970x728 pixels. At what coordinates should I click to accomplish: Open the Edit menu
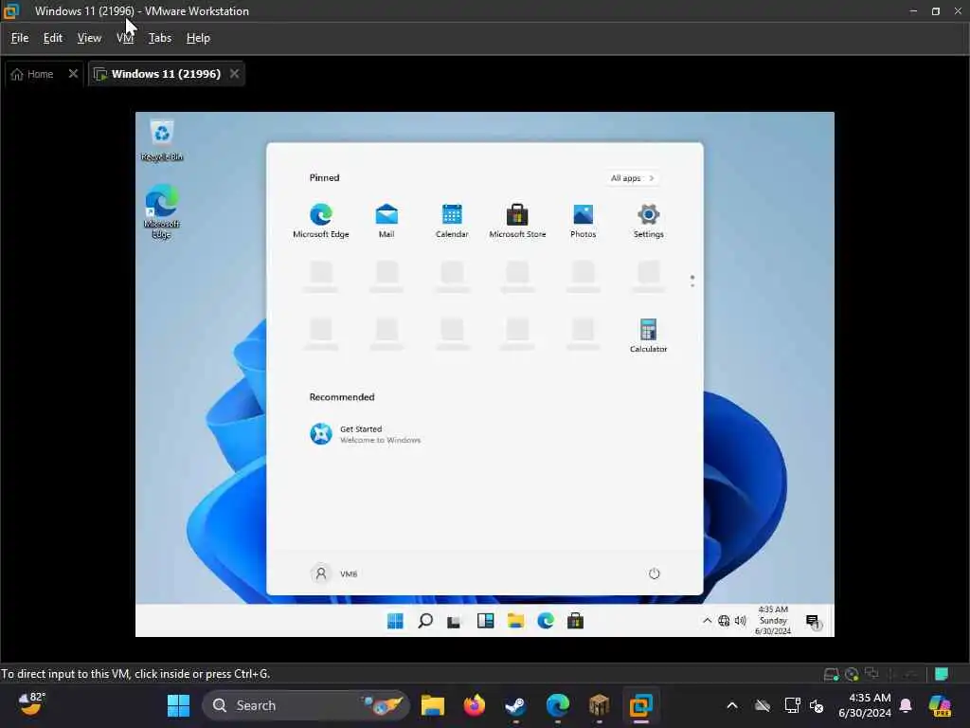pos(53,38)
